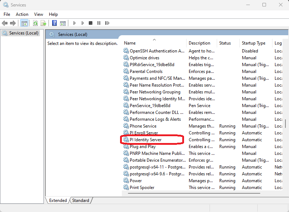This screenshot has height=212, width=289.
Task: Select the Parental Controls service
Action: [146, 72]
